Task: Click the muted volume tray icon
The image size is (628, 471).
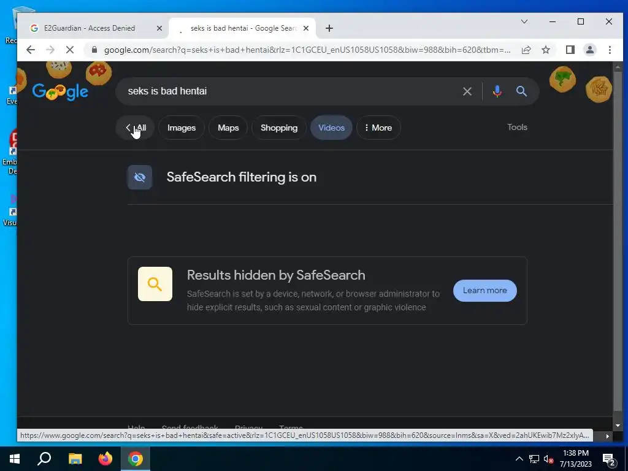Action: [x=548, y=459]
